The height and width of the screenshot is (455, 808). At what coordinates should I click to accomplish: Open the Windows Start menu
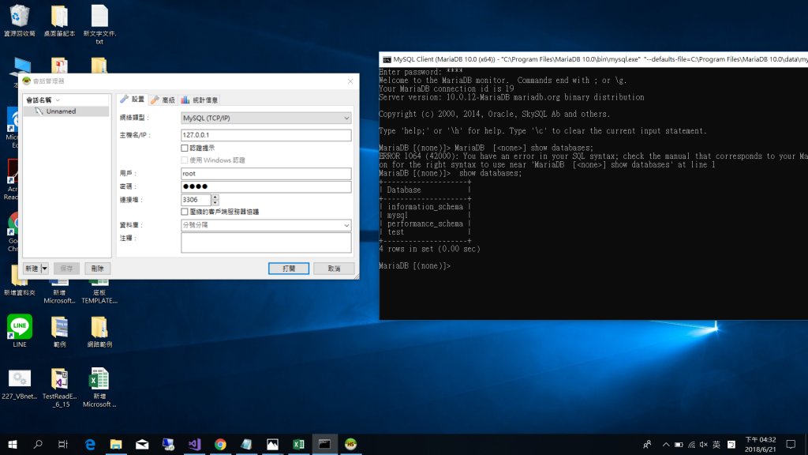13,444
